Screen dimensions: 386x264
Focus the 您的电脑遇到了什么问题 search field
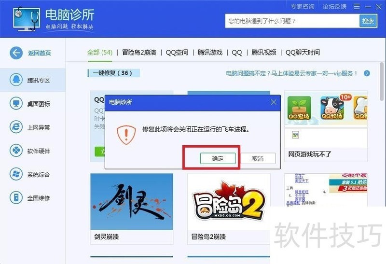[x=292, y=21]
